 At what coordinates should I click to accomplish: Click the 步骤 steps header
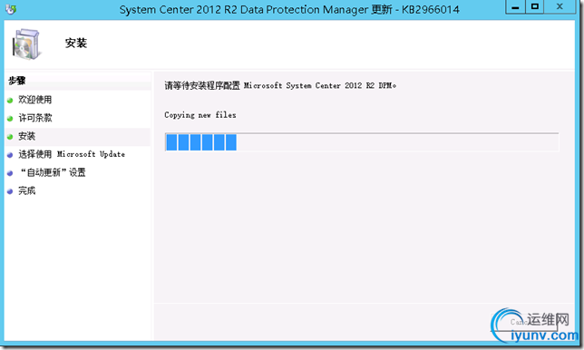pos(17,81)
